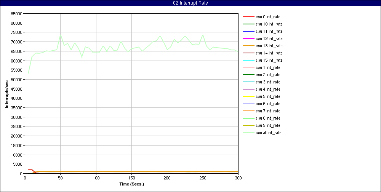Click magenta line swatch for cpu 12
The width and height of the screenshot is (381, 192).
click(248, 38)
